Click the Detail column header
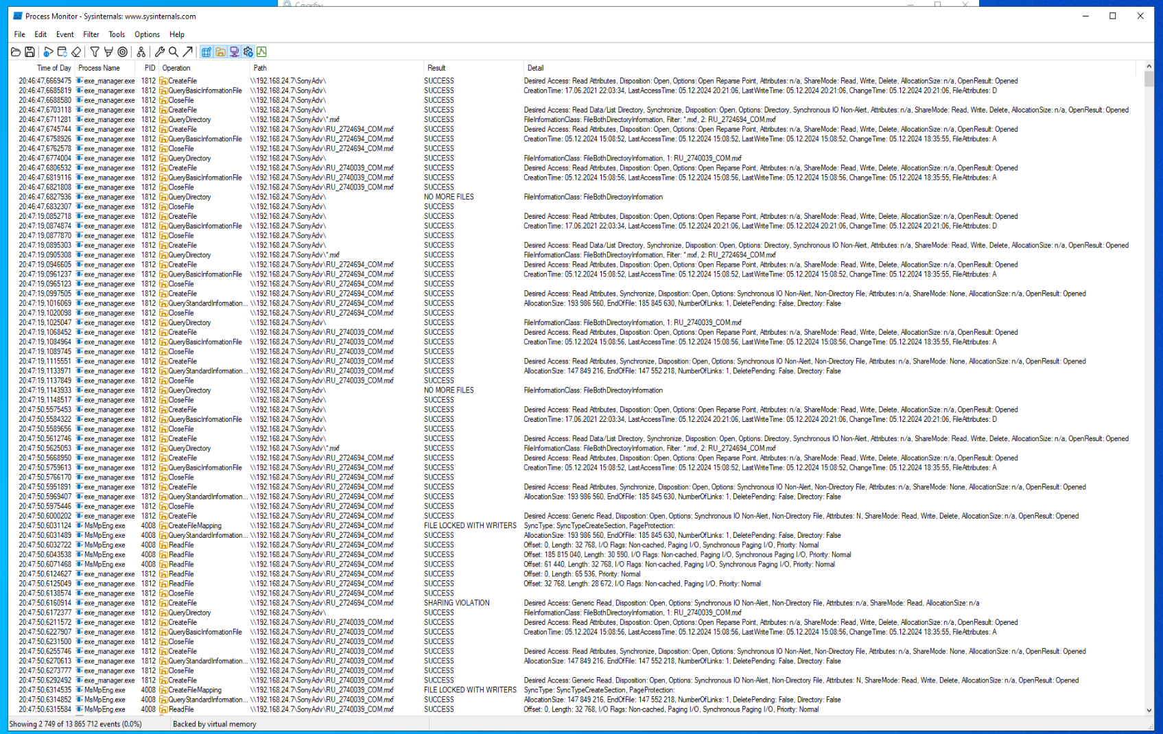Viewport: 1163px width, 734px height. tap(830, 68)
